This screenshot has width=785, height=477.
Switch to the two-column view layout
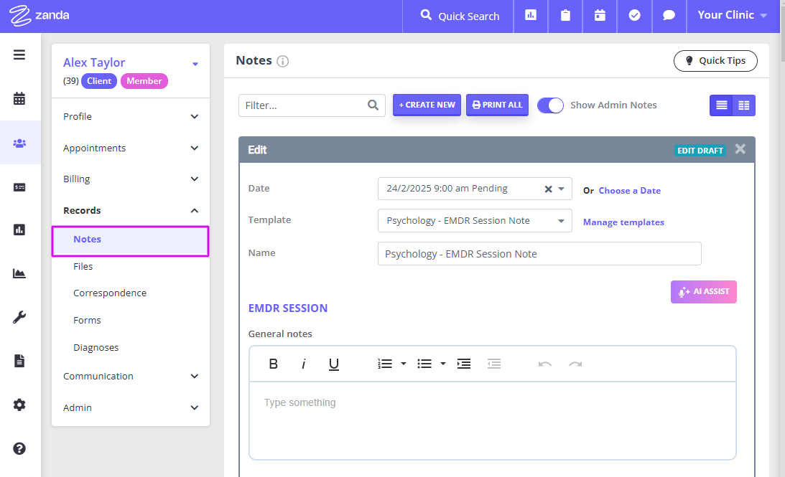(x=744, y=105)
